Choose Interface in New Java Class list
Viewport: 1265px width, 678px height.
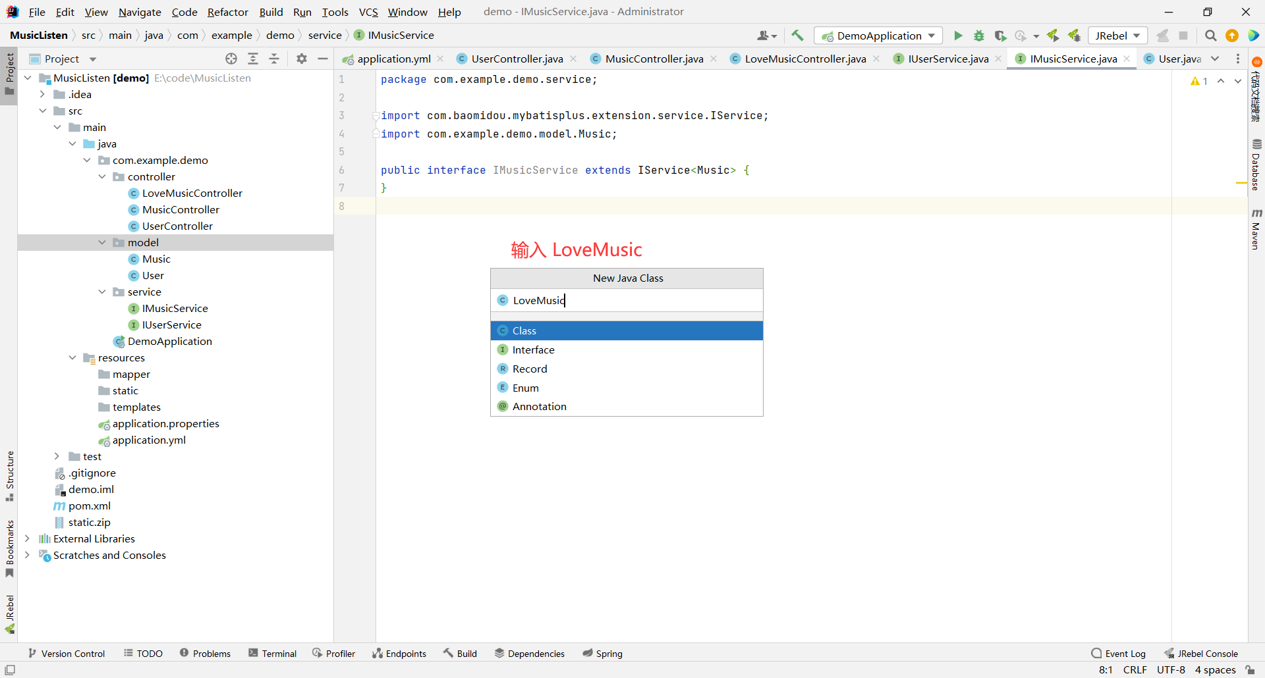pyautogui.click(x=533, y=350)
